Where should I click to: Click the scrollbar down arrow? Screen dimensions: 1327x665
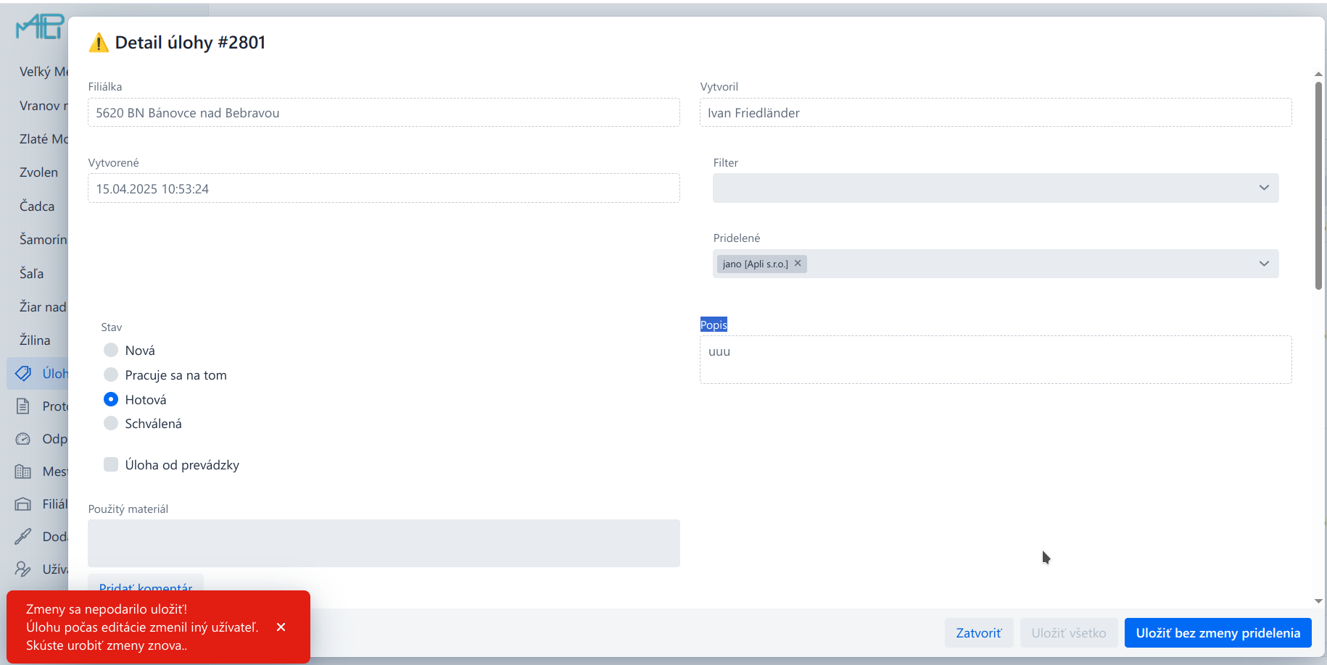[1318, 601]
